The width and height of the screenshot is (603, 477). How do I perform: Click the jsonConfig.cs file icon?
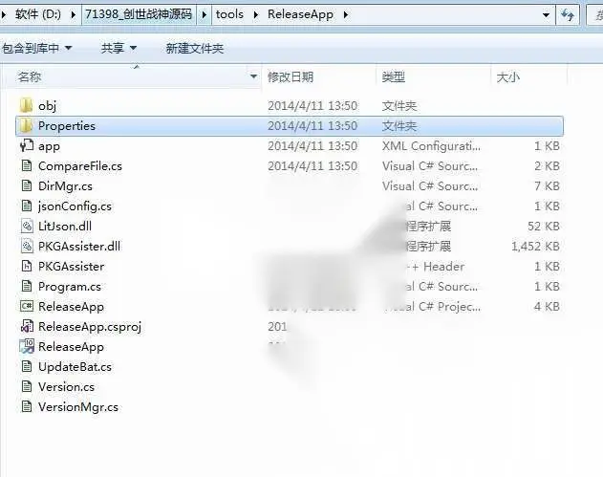pos(27,206)
